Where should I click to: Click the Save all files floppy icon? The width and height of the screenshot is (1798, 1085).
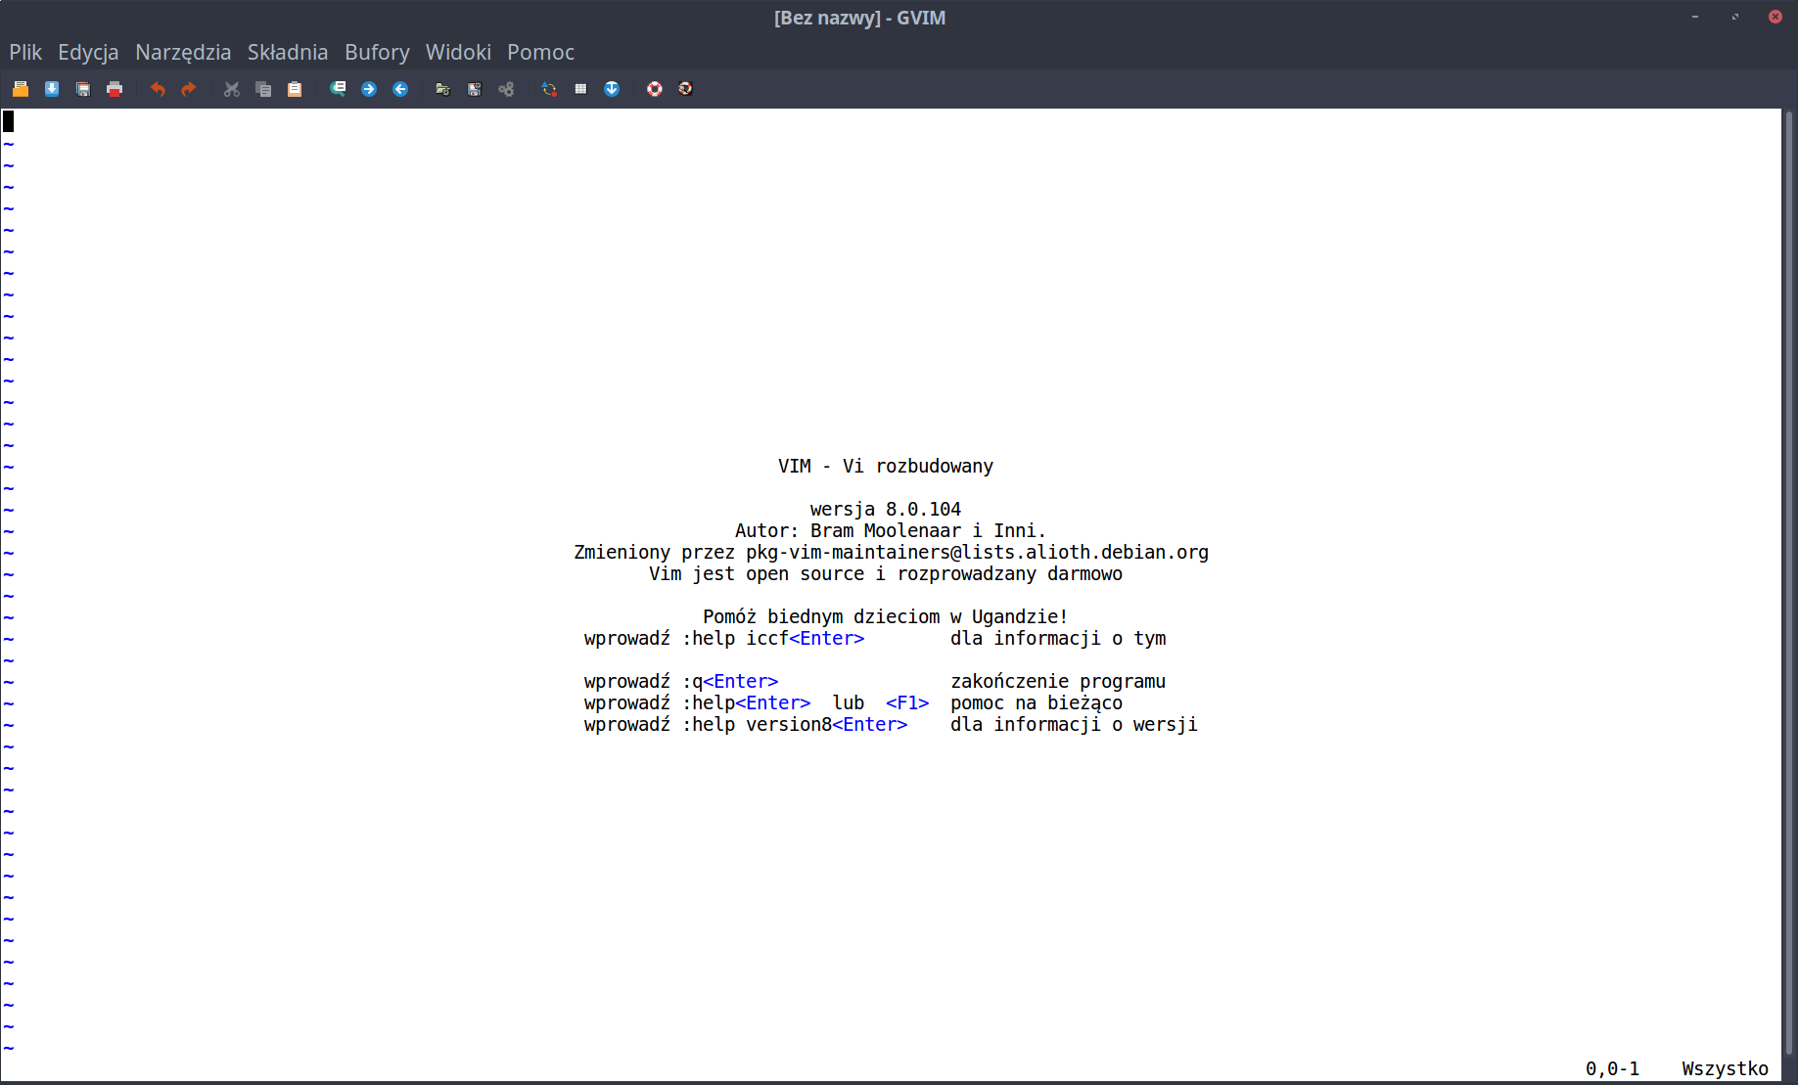tap(83, 89)
